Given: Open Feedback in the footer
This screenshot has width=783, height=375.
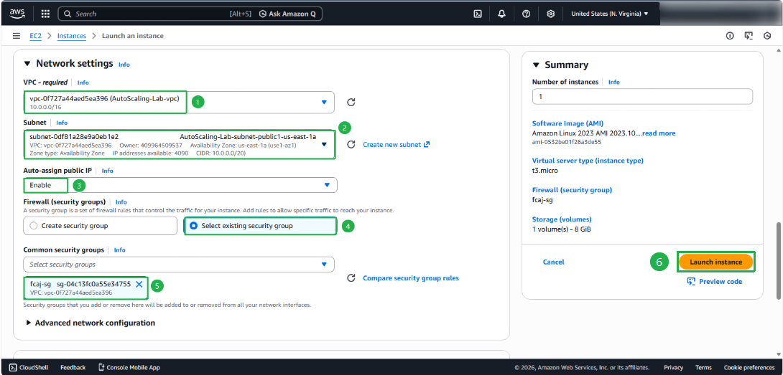Looking at the screenshot, I should [73, 368].
